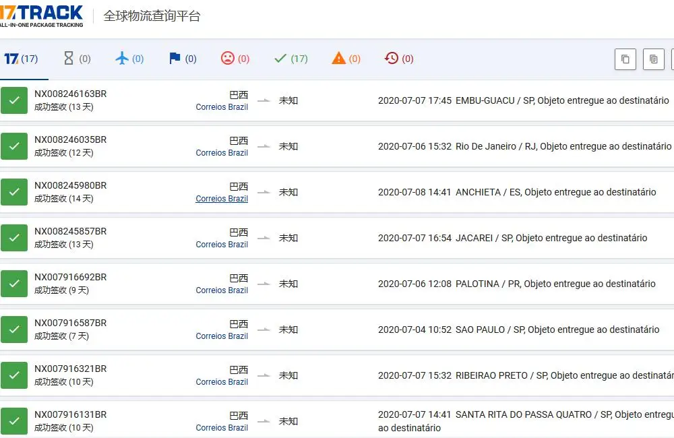Click the JACAREI / SP delivery event
The image size is (674, 438).
point(513,238)
